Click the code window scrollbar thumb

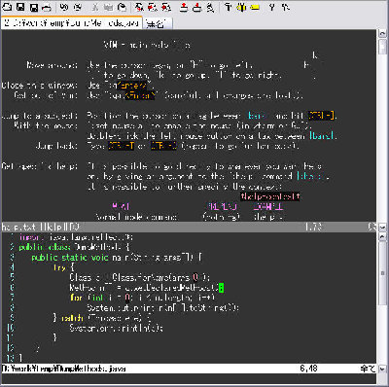pos(382,273)
